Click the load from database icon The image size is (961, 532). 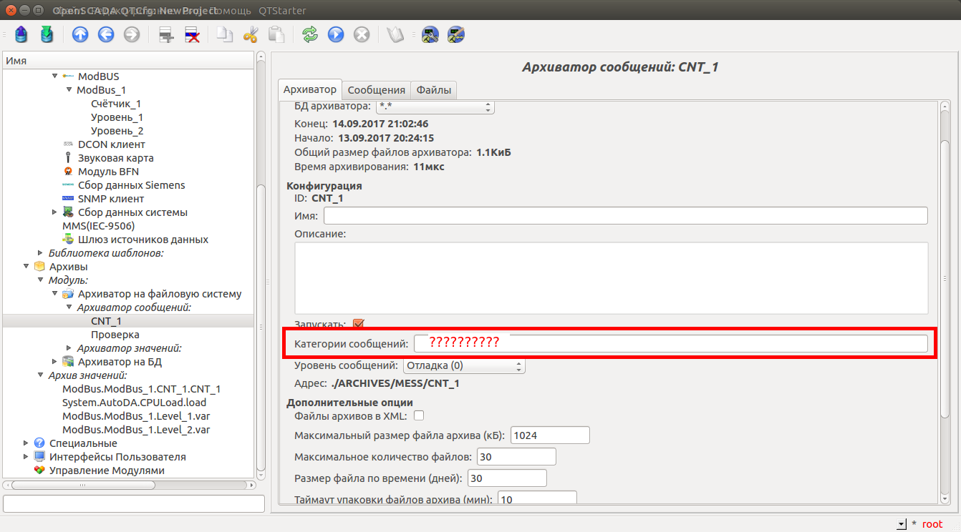(21, 34)
